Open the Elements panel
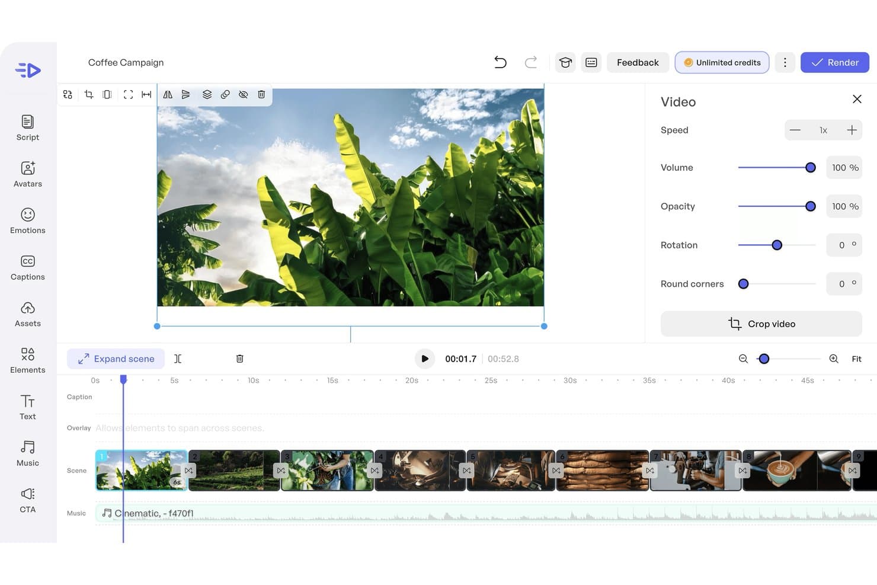877x585 pixels. click(28, 360)
